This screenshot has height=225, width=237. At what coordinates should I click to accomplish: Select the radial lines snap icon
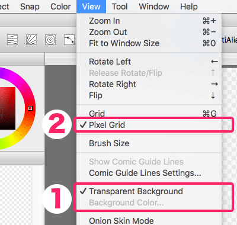(31, 40)
